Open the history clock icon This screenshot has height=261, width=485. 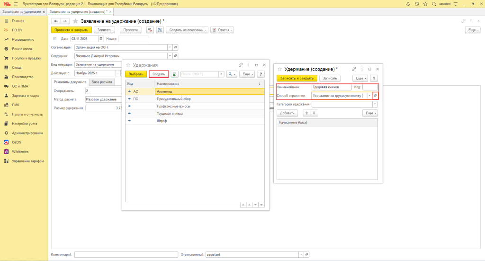click(417, 4)
